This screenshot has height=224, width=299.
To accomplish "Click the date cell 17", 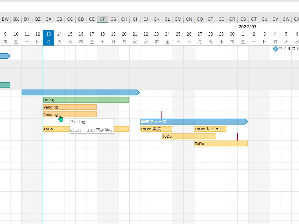I will click(x=92, y=34).
